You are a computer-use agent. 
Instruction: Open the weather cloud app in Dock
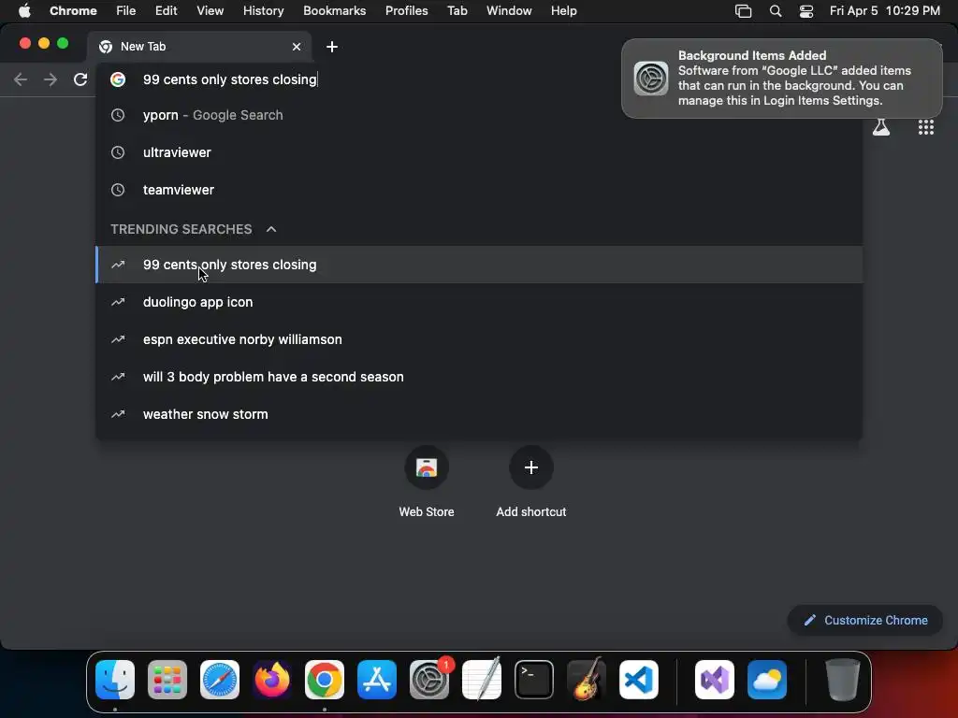pos(767,680)
